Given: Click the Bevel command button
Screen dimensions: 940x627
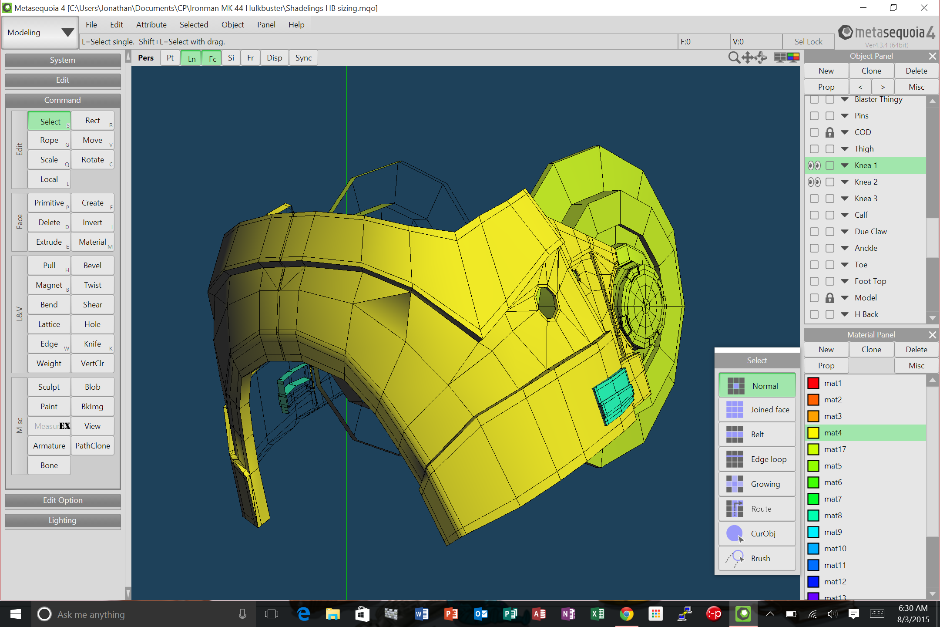Looking at the screenshot, I should click(x=93, y=266).
